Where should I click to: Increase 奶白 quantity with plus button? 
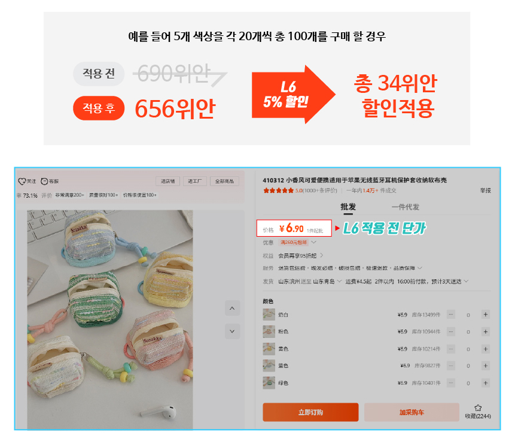coord(486,315)
